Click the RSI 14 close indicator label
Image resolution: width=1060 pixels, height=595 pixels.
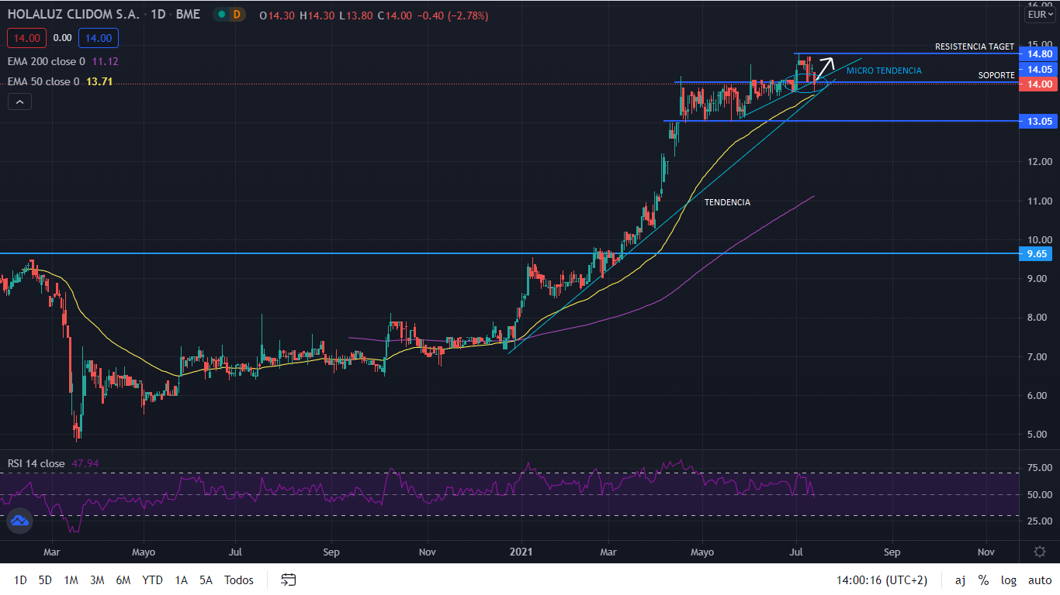(36, 463)
